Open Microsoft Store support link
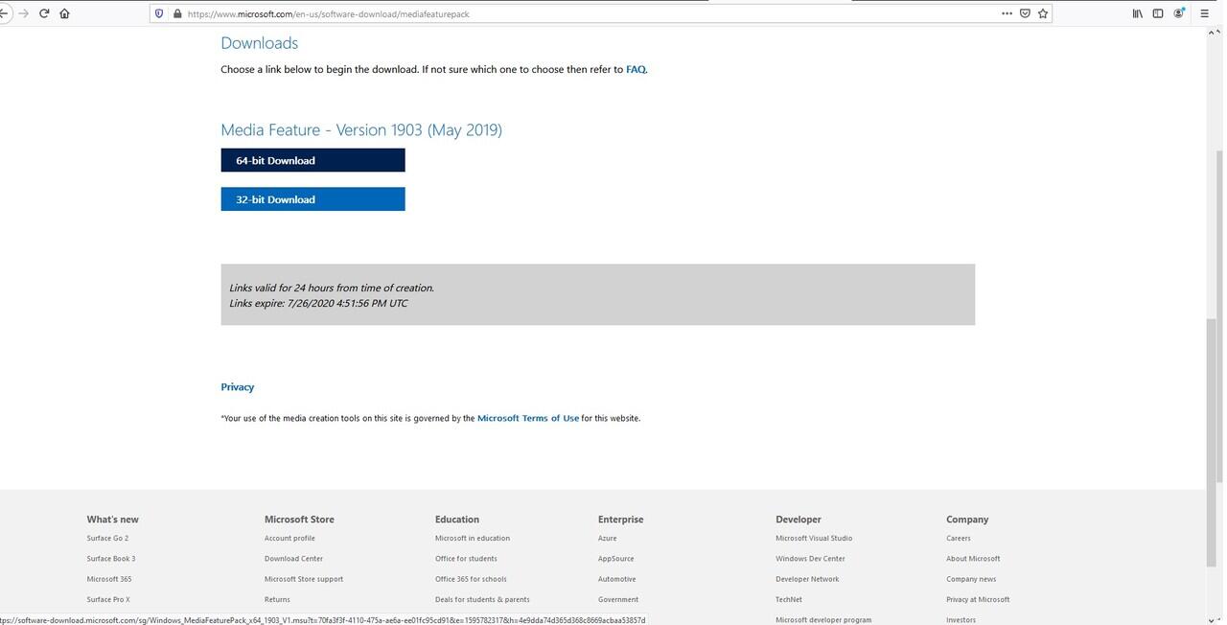 [304, 579]
